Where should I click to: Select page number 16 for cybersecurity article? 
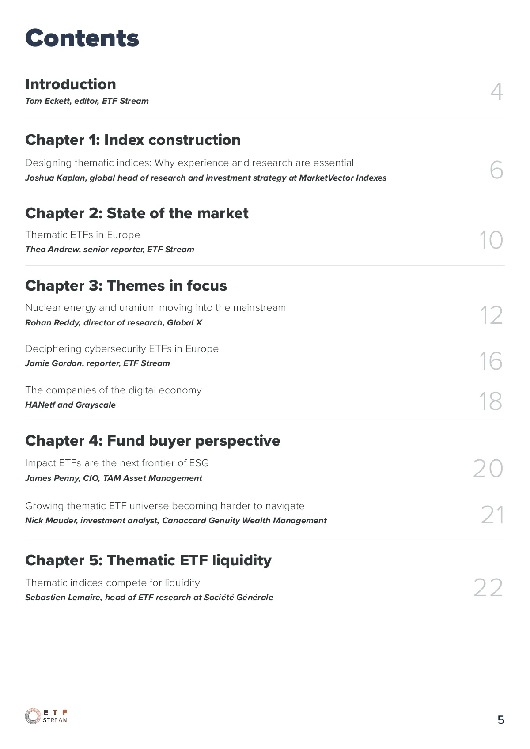click(491, 361)
